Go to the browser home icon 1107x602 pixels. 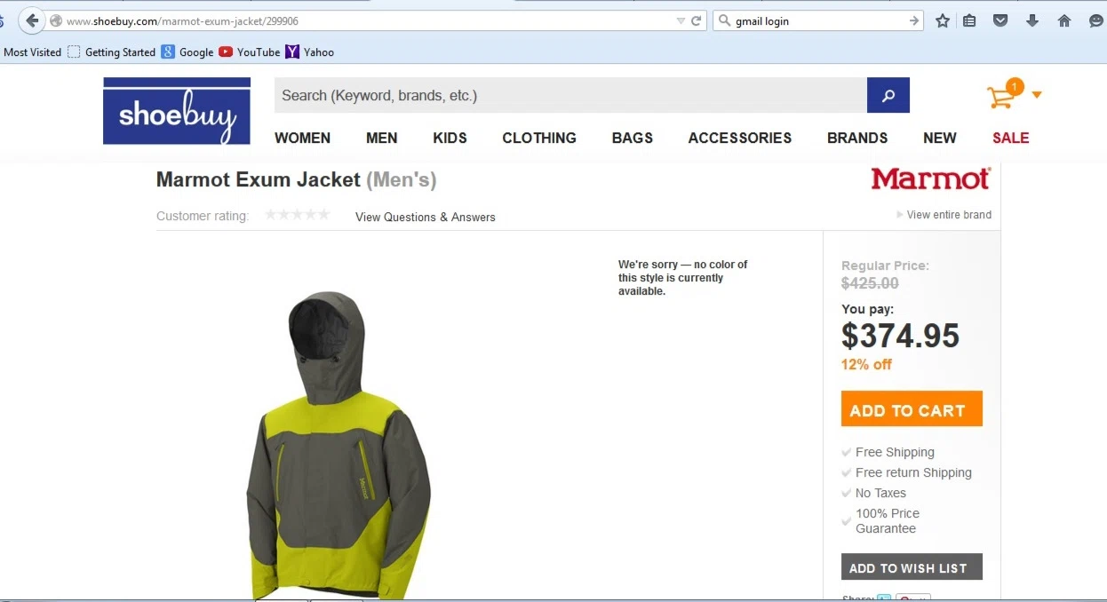coord(1064,20)
